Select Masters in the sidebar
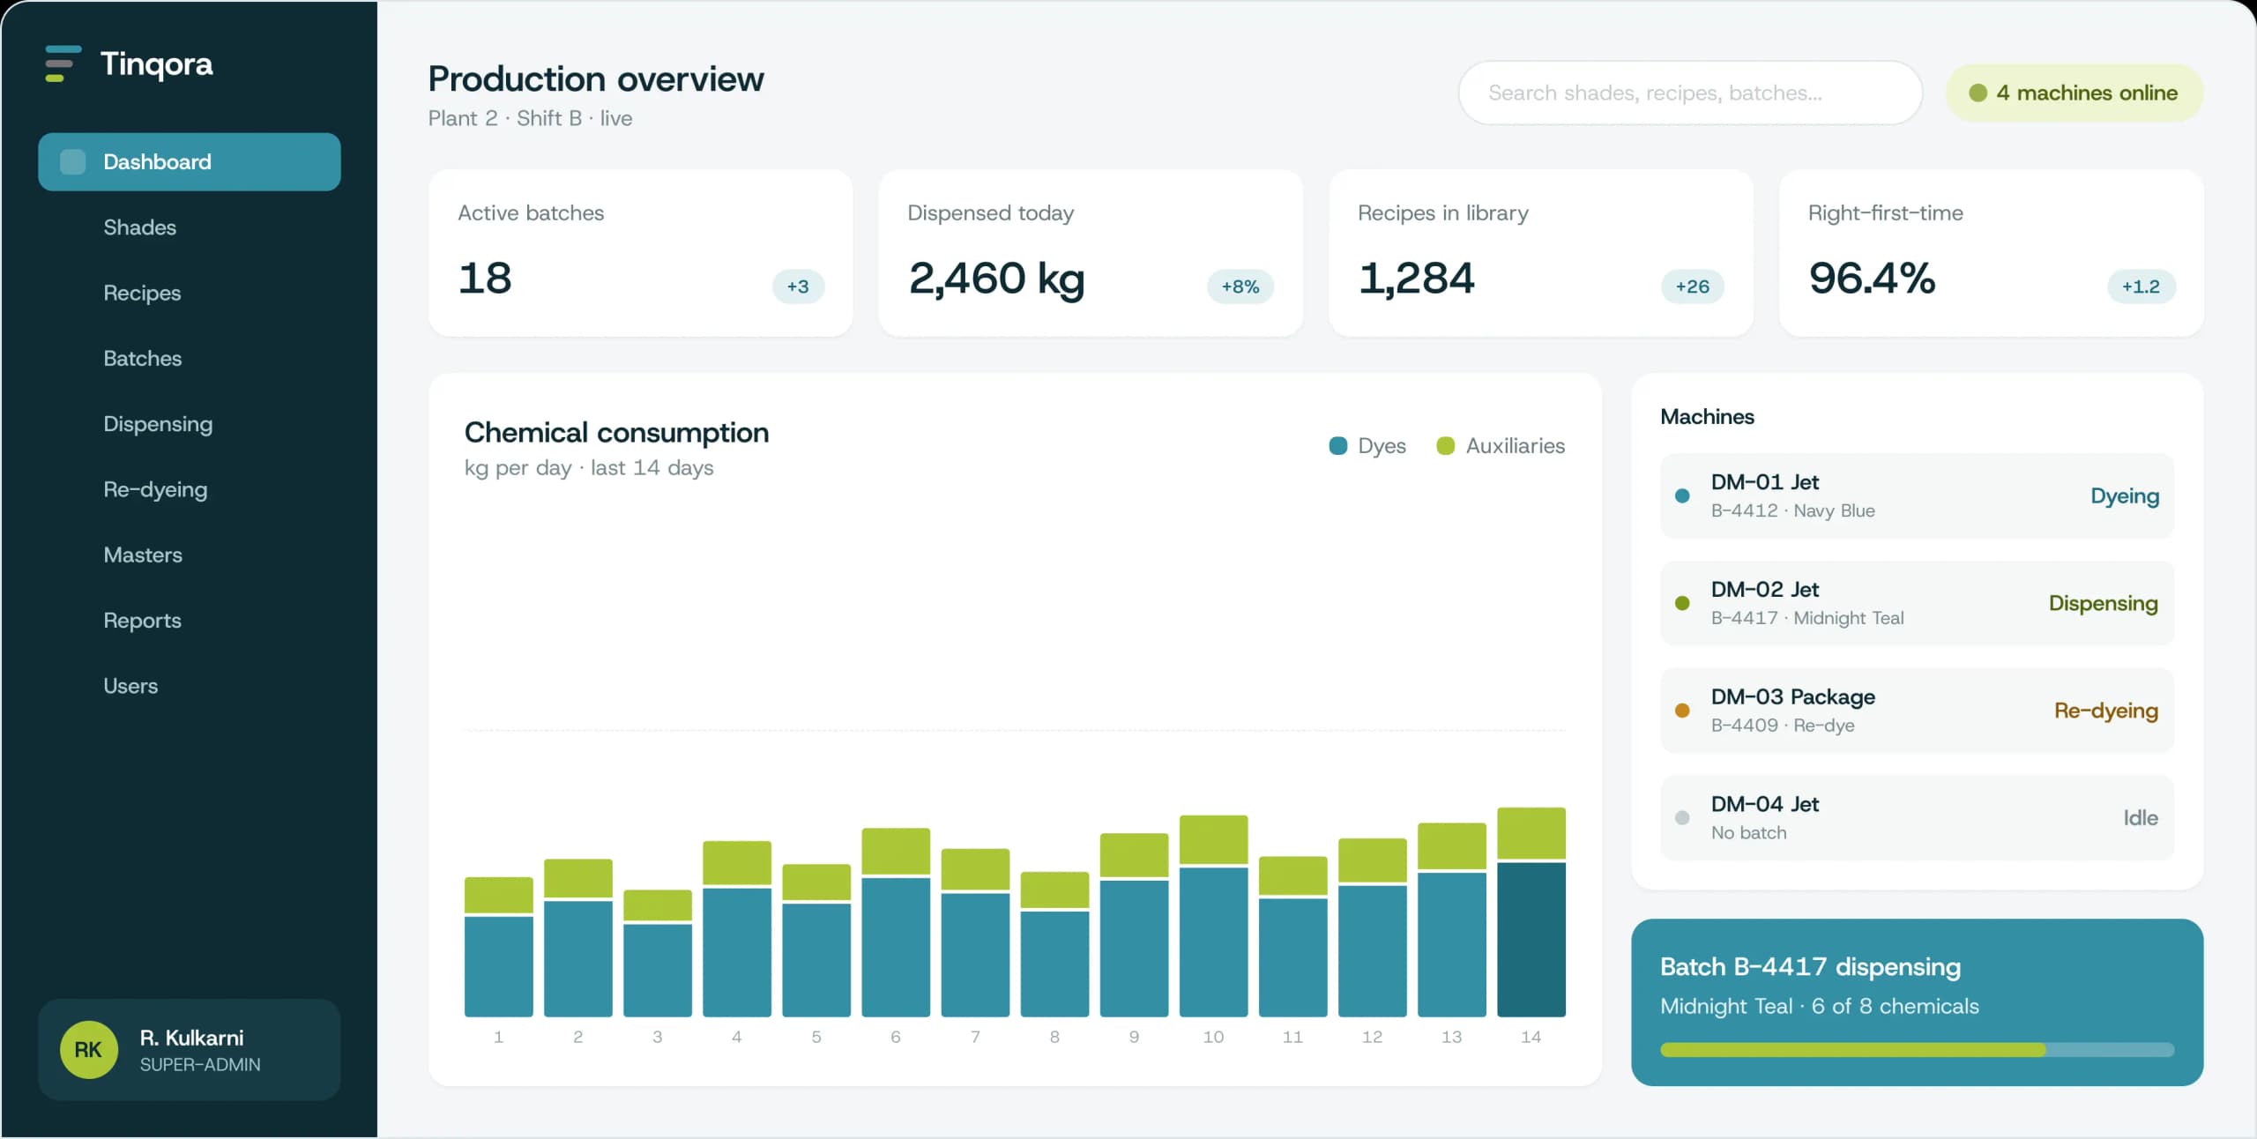This screenshot has height=1139, width=2257. tap(143, 555)
